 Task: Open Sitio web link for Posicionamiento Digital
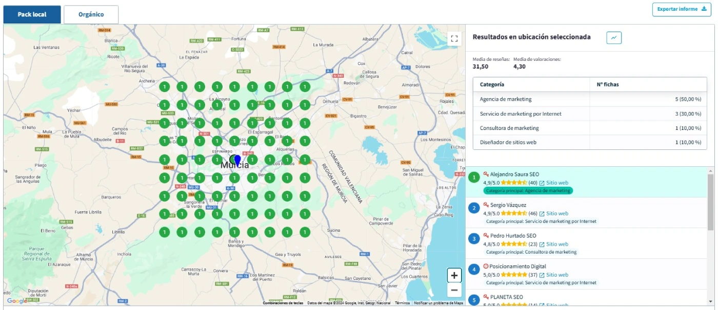pos(557,275)
